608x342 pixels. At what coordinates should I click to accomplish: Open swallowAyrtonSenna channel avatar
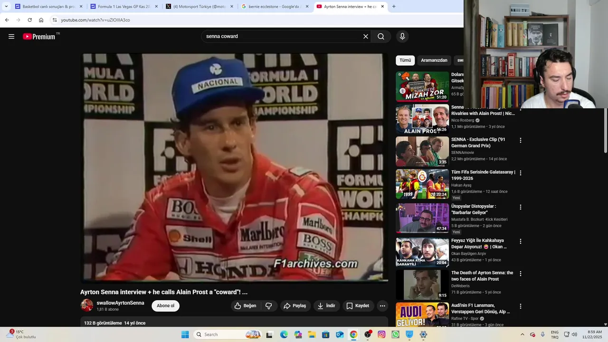(87, 305)
